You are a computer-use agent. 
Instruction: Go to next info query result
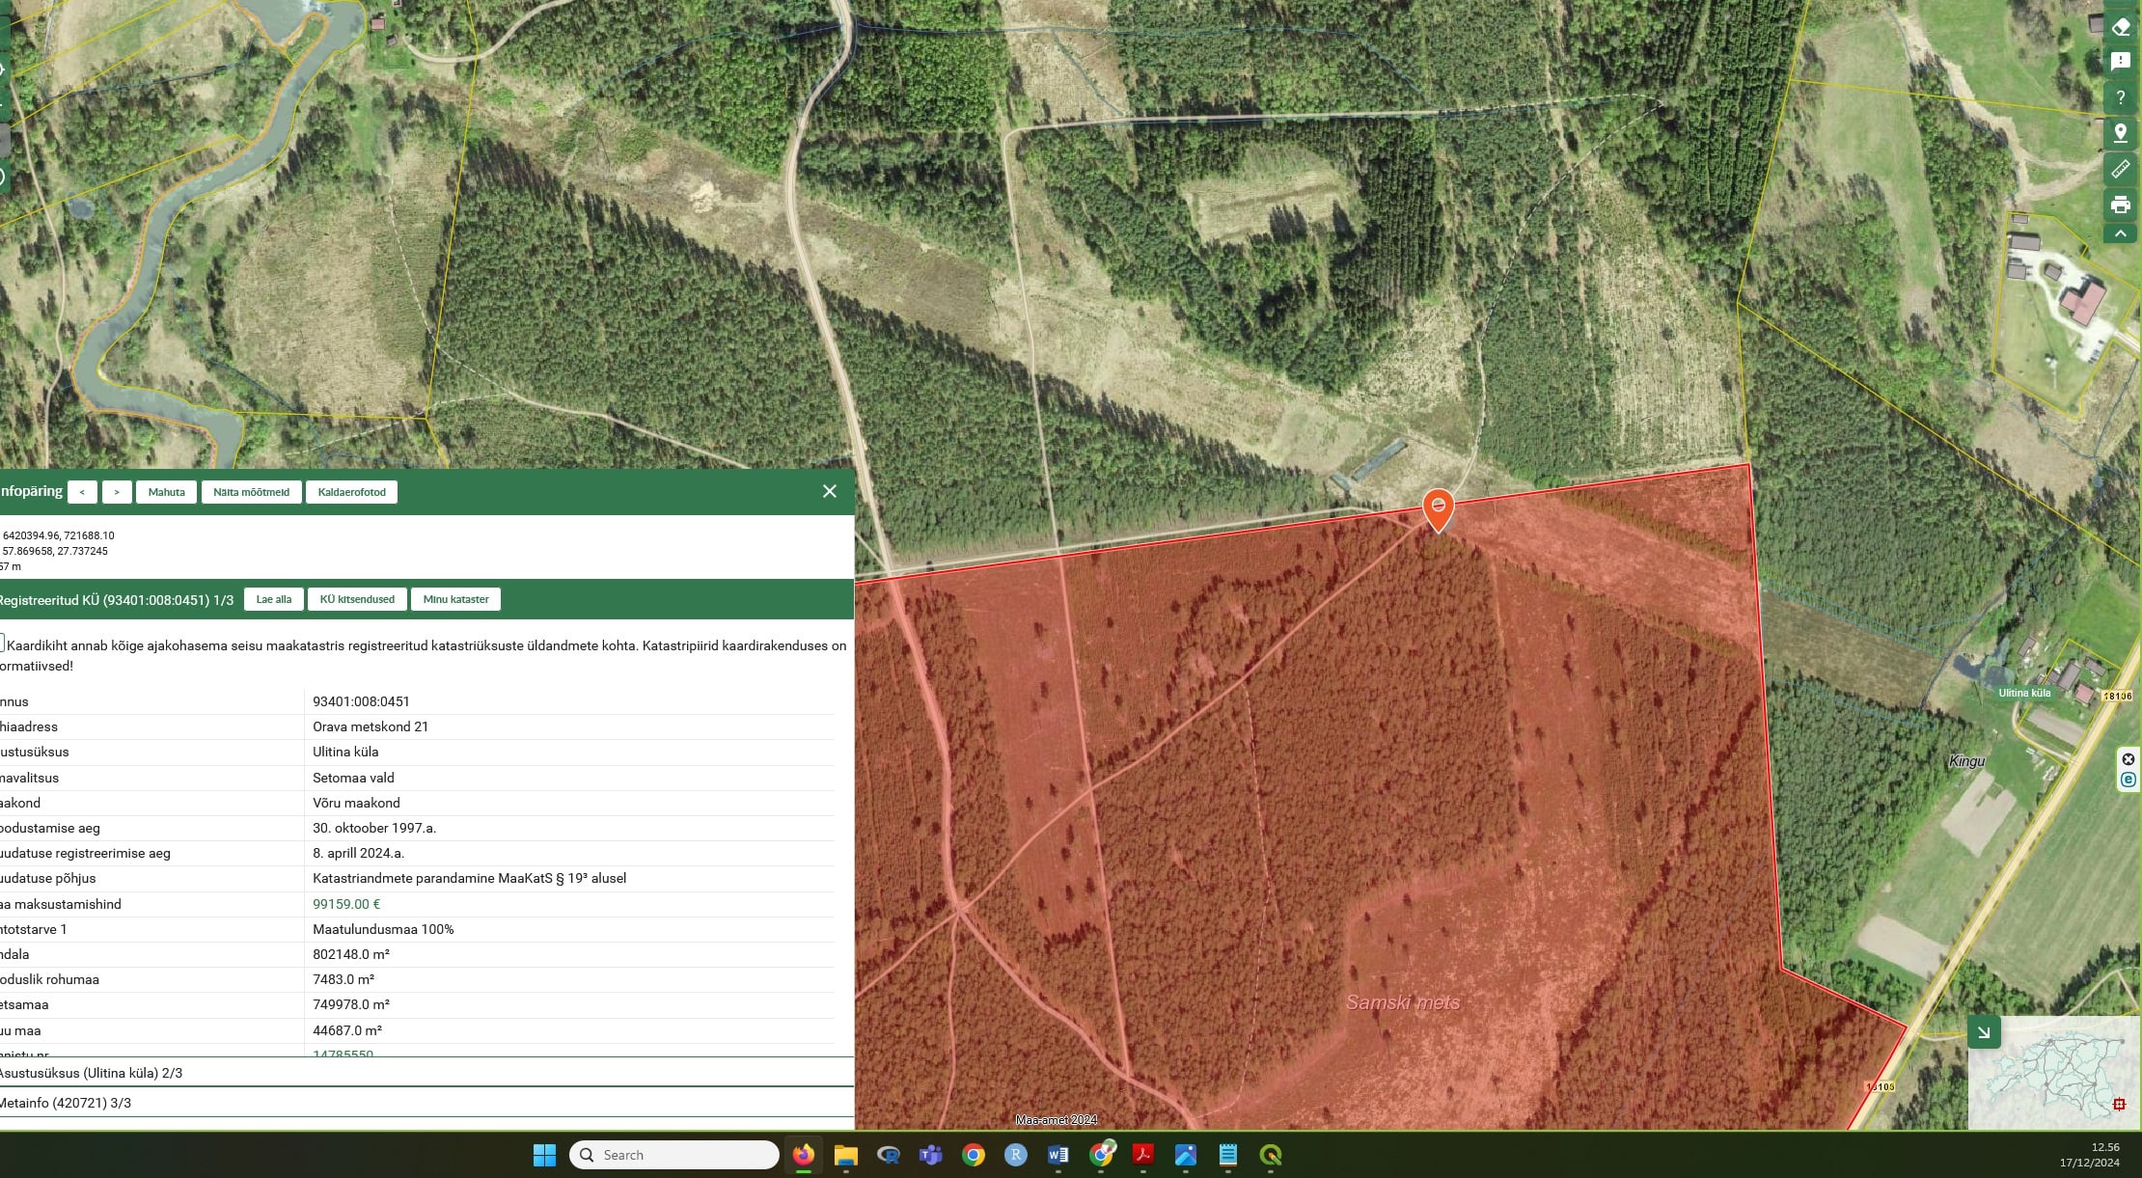coord(117,492)
